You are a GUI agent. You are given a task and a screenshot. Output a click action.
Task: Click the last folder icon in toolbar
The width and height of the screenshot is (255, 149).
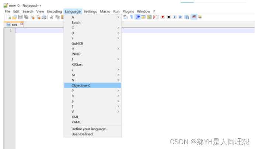[x=200, y=17]
